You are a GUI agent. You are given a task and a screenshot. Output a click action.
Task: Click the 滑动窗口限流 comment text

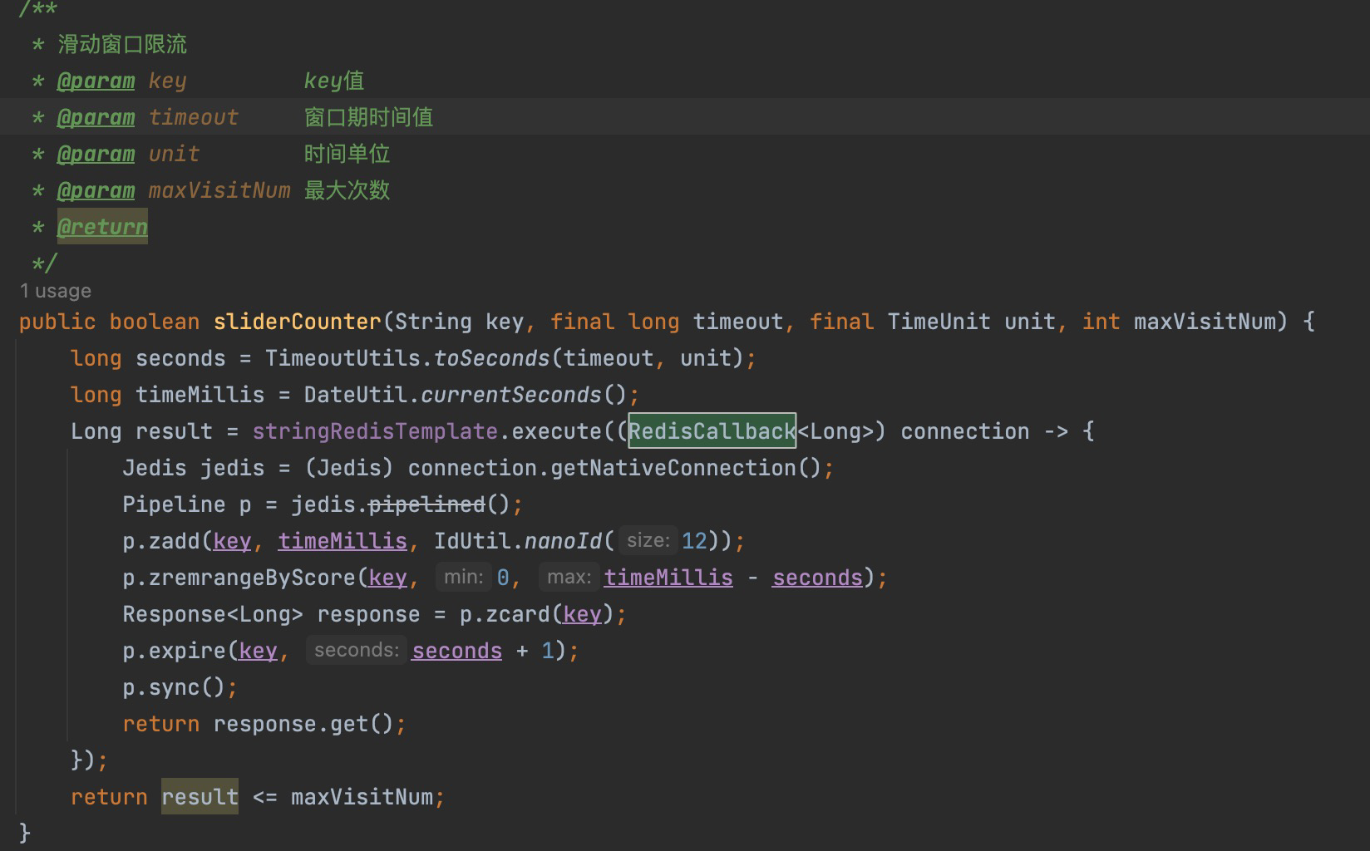122,44
